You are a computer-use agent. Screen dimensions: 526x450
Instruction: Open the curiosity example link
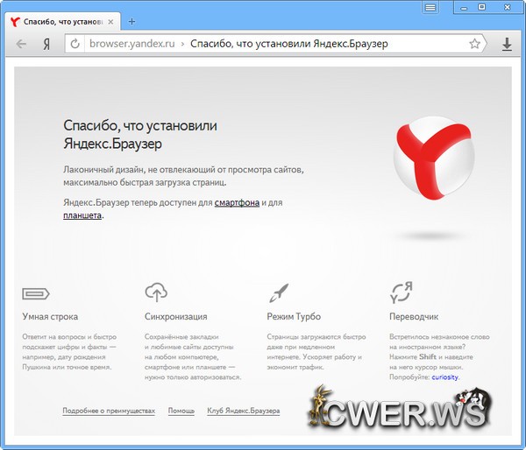pyautogui.click(x=444, y=377)
